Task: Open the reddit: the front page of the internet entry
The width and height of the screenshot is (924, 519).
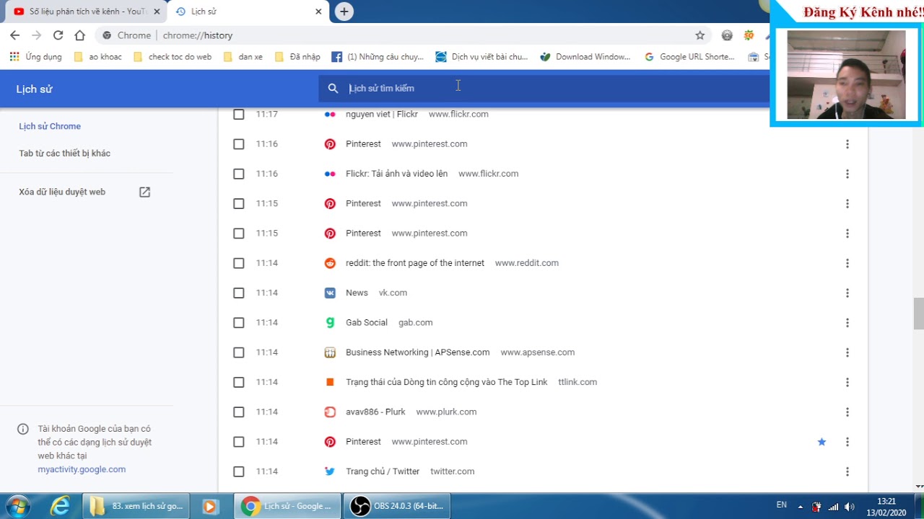Action: [415, 263]
